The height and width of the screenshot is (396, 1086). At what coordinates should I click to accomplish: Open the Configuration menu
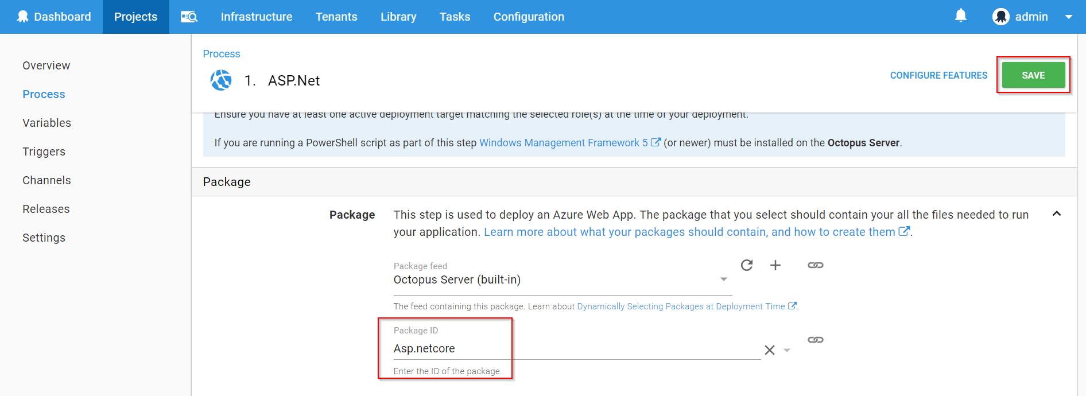[x=529, y=17]
